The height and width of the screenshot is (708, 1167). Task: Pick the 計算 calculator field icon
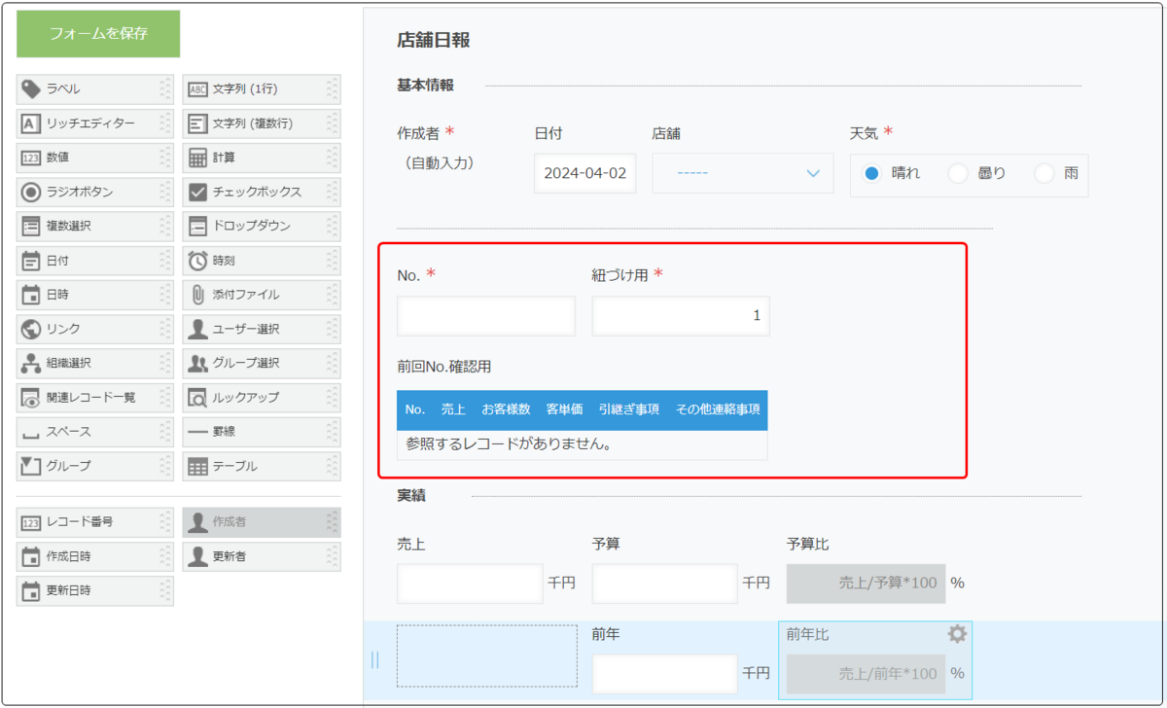[197, 158]
